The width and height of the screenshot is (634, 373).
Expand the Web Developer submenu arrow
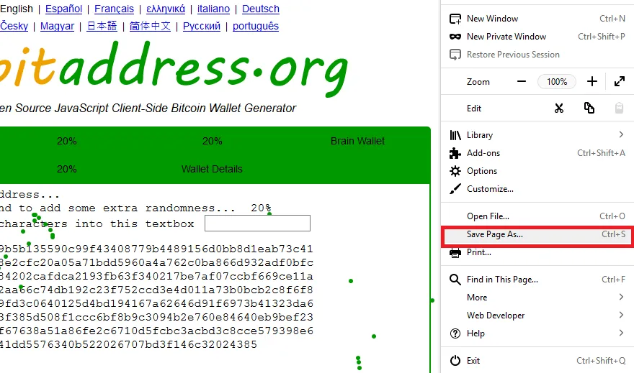tap(621, 315)
